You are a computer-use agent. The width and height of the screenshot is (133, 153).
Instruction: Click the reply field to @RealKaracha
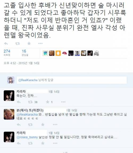[72, 80]
